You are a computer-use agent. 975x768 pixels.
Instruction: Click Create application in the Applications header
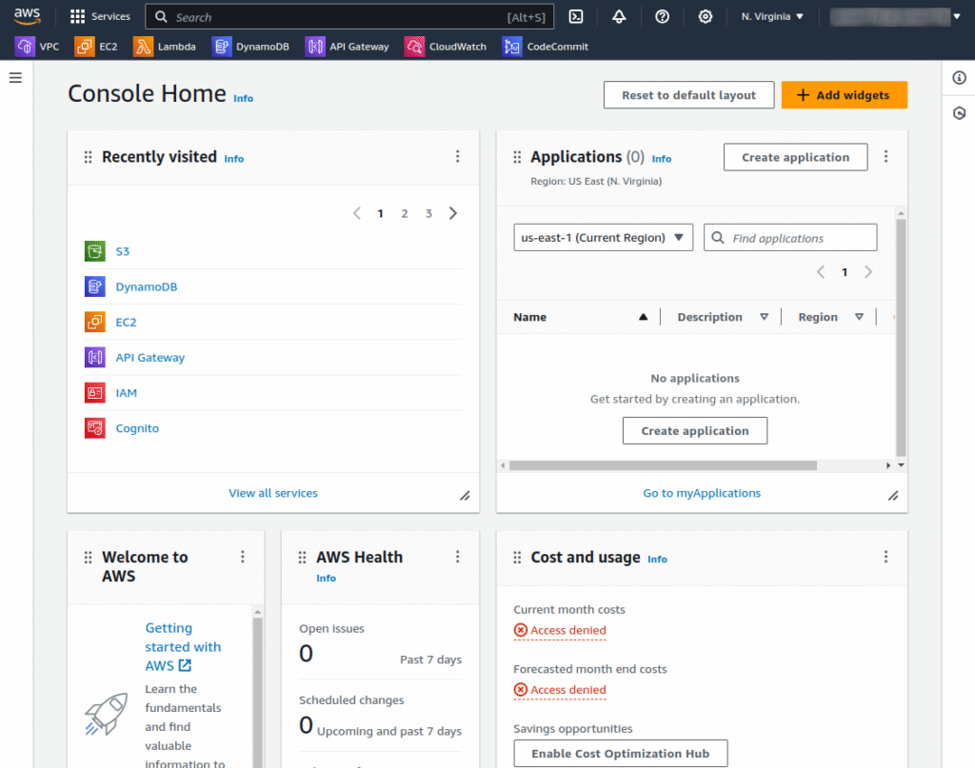pyautogui.click(x=796, y=157)
